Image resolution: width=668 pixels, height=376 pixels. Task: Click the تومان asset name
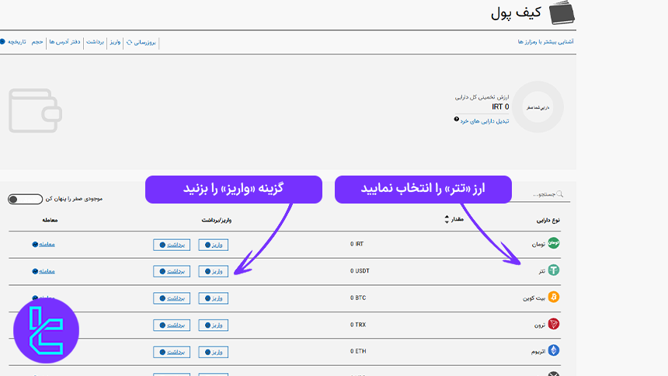tap(538, 244)
